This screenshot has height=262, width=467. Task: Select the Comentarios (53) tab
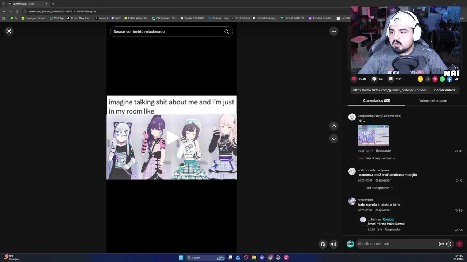coord(377,101)
